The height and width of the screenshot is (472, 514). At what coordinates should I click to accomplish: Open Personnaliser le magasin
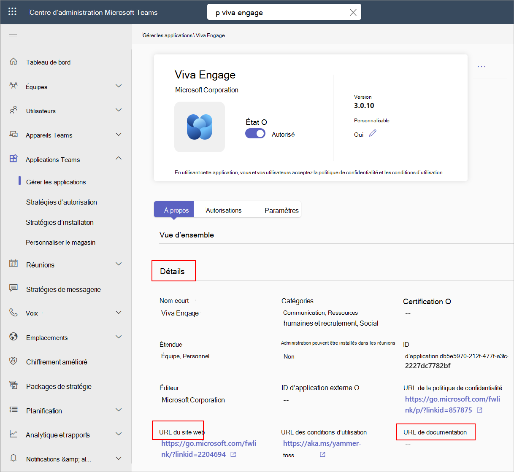click(x=60, y=243)
